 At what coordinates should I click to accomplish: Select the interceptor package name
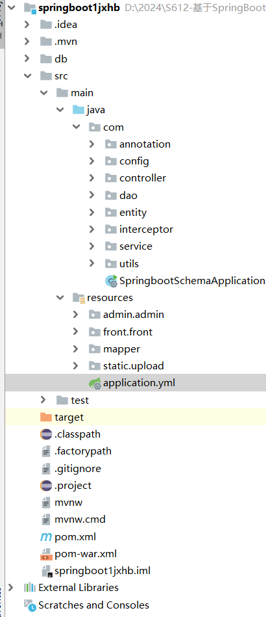pyautogui.click(x=146, y=229)
